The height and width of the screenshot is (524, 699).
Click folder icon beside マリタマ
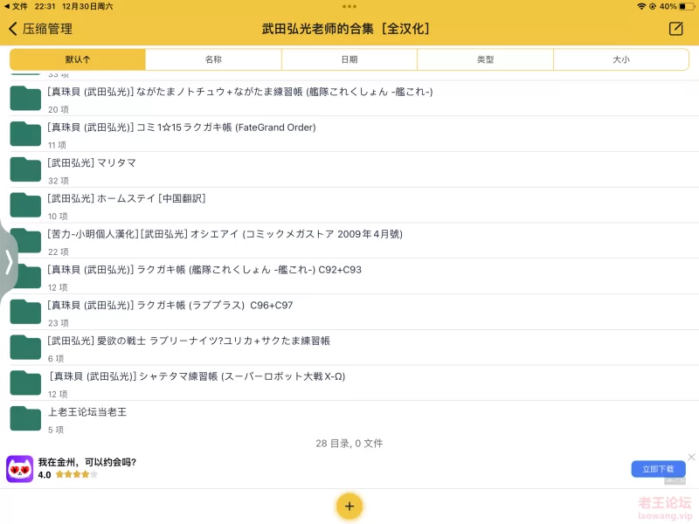click(x=25, y=169)
